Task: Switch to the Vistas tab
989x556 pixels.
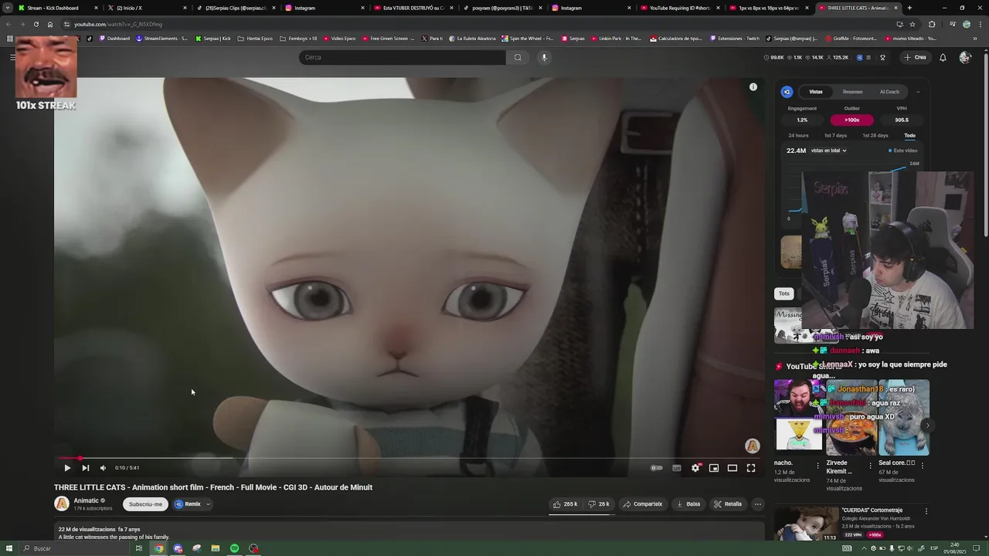Action: [816, 92]
